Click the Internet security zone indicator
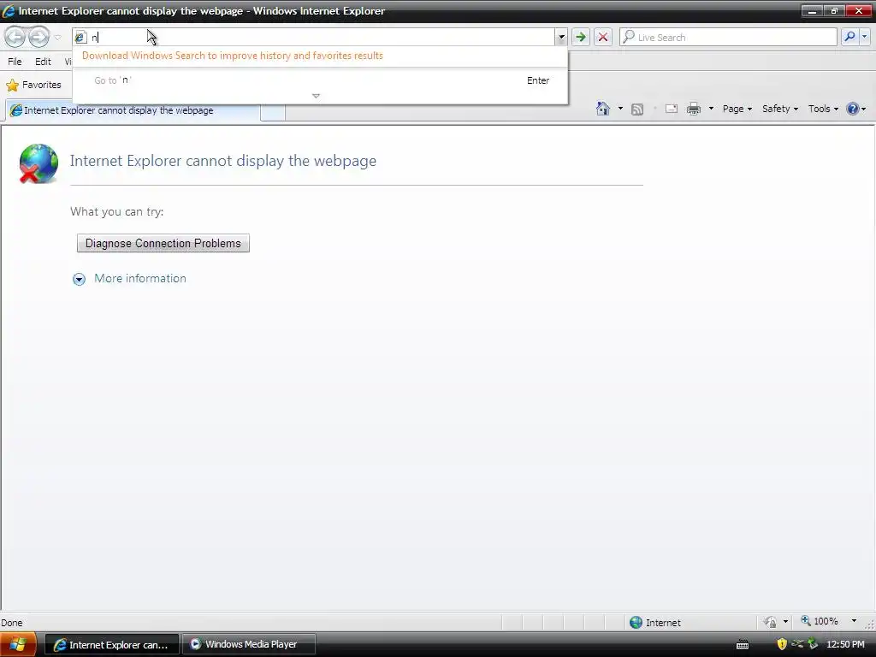Viewport: 876px width, 657px height. (x=654, y=623)
